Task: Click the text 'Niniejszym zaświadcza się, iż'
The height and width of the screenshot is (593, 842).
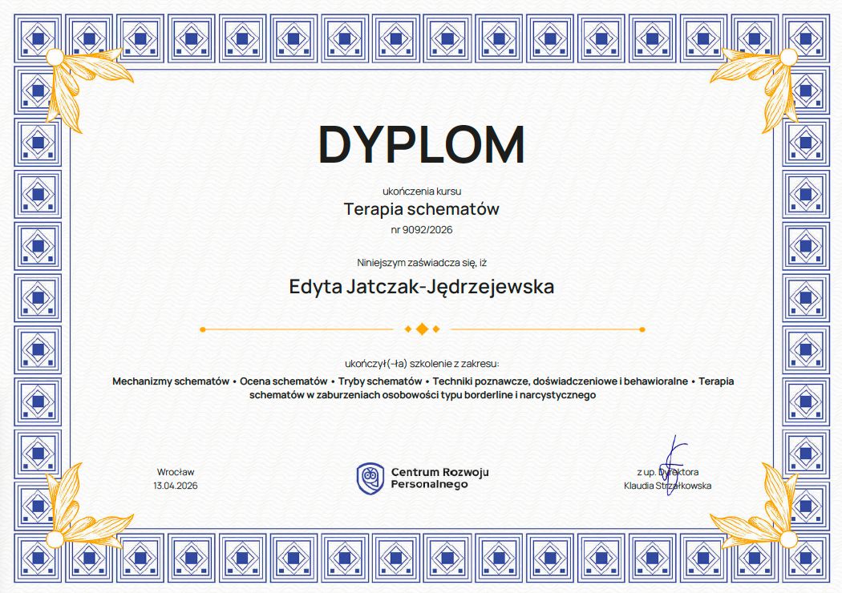Action: pyautogui.click(x=422, y=262)
